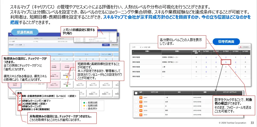Click the sort arrow in the 分野1 header
The image size is (257, 127).
[x=133, y=51]
